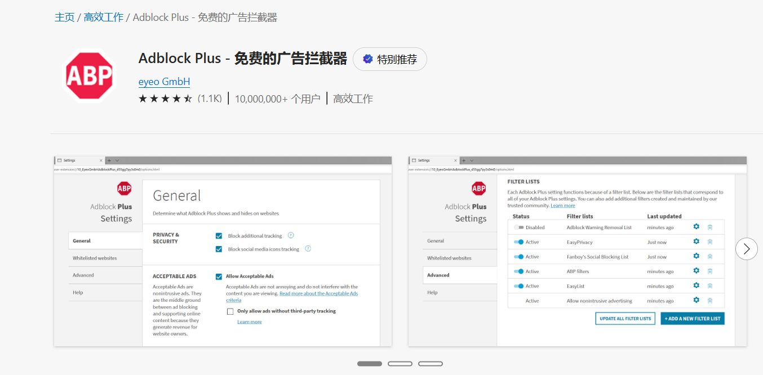Delete the Adblock Warning Removal List via trash icon
763x375 pixels.
tap(710, 227)
